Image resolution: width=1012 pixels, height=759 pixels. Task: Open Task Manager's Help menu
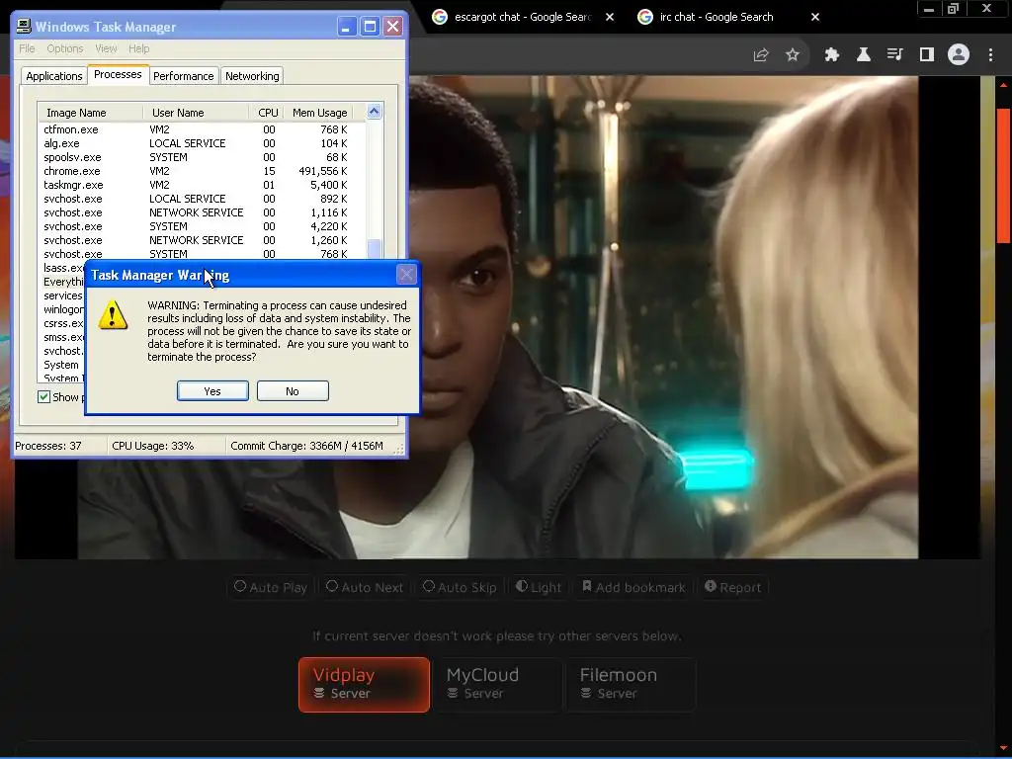[138, 48]
